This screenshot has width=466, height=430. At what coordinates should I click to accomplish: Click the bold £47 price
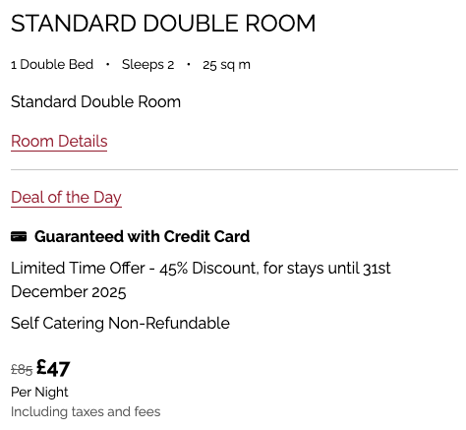(53, 368)
